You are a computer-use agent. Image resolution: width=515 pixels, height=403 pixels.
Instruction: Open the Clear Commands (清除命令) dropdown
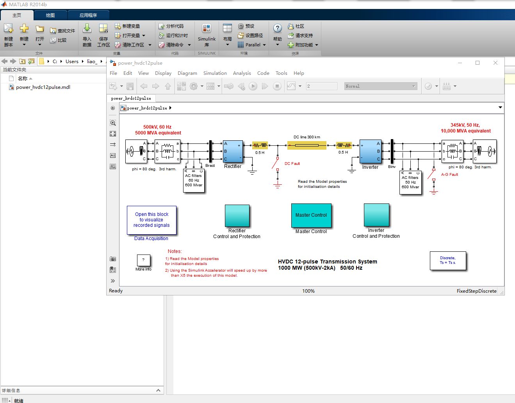pyautogui.click(x=189, y=45)
